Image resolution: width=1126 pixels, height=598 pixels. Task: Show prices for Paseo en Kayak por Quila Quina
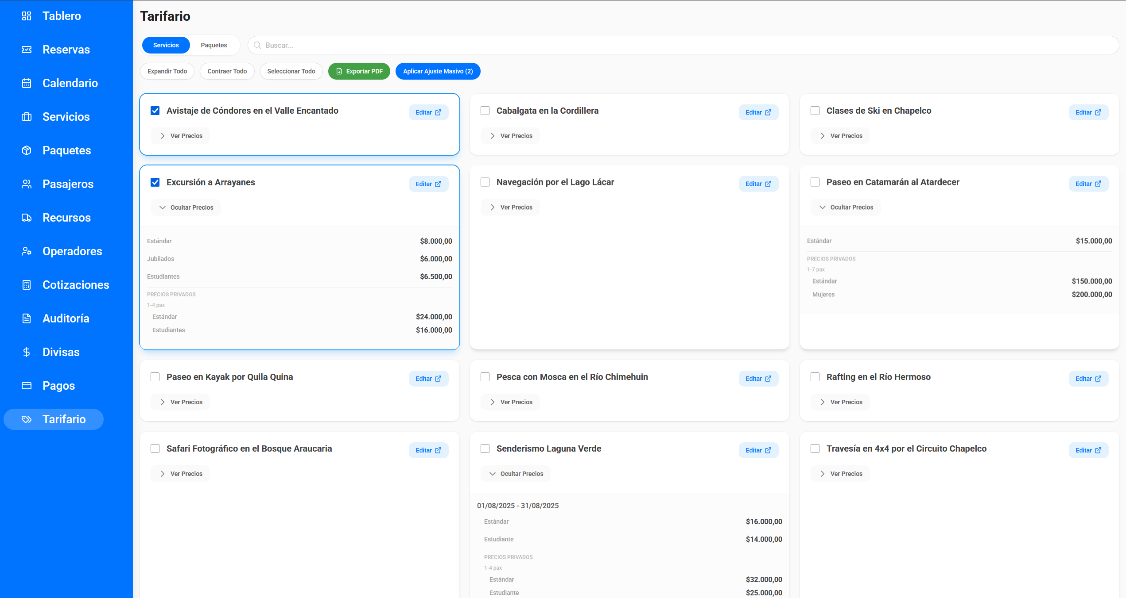coord(180,402)
